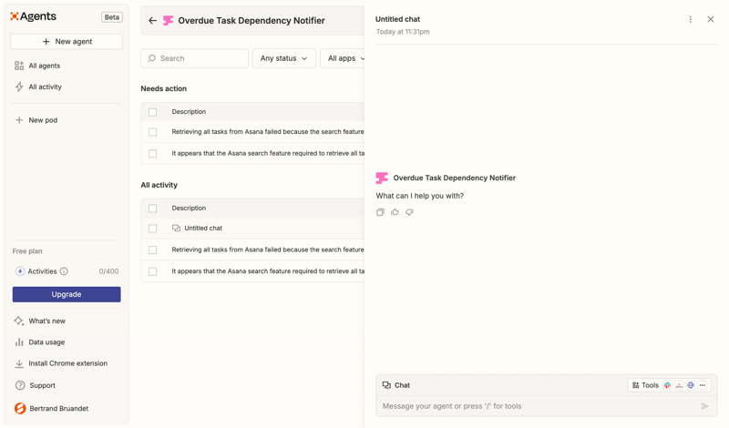Click the purple globe tool icon
This screenshot has width=729, height=428.
coord(691,385)
